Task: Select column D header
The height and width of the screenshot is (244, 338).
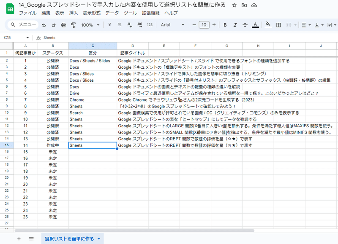Action: [x=133, y=46]
